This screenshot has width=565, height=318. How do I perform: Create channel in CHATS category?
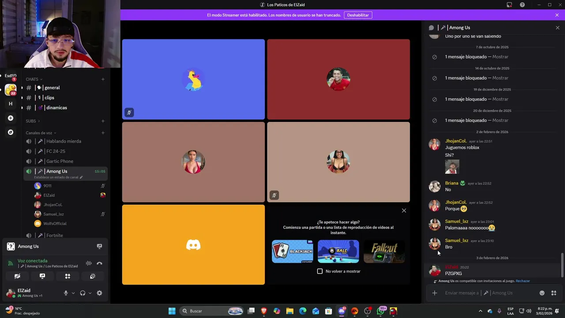(x=103, y=79)
